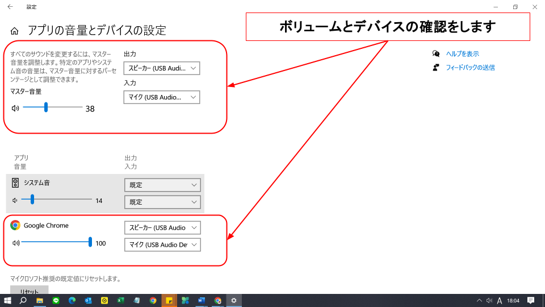Image resolution: width=545 pixels, height=307 pixels.
Task: Mute Google Chrome using its speaker icon
Action: (15, 243)
